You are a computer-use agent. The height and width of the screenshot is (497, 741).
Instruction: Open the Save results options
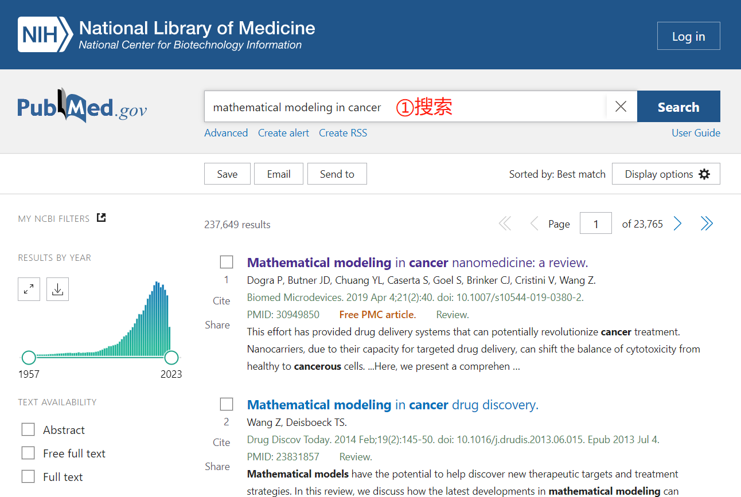coord(227,174)
